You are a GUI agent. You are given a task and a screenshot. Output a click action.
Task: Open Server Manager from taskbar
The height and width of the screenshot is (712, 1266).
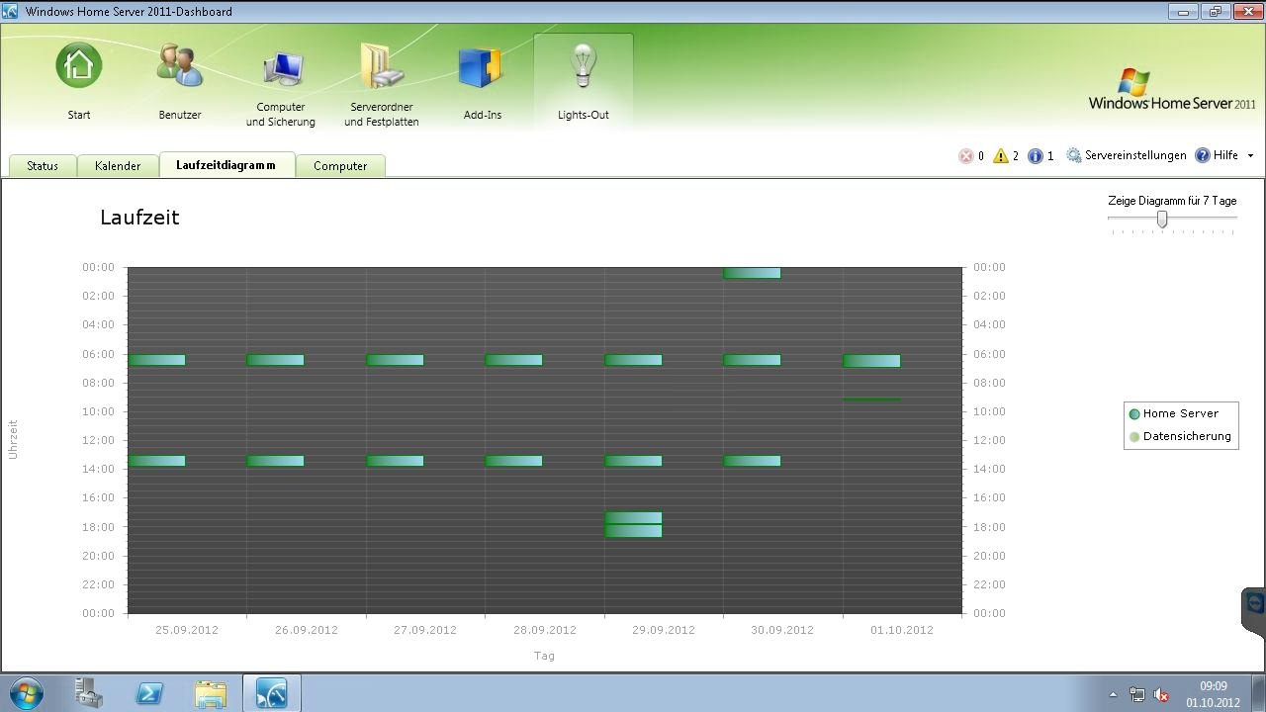pos(88,693)
